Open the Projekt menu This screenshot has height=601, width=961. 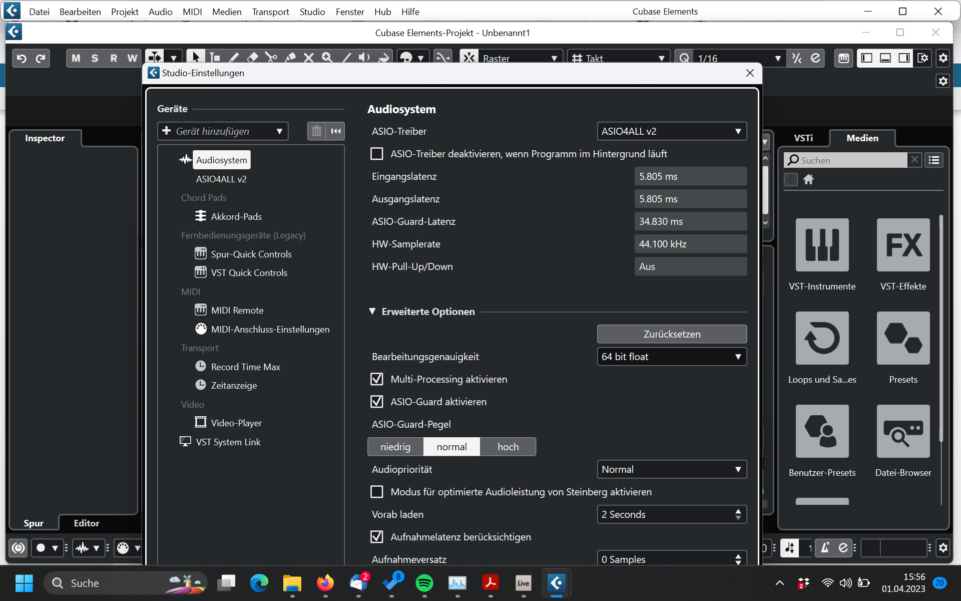125,12
